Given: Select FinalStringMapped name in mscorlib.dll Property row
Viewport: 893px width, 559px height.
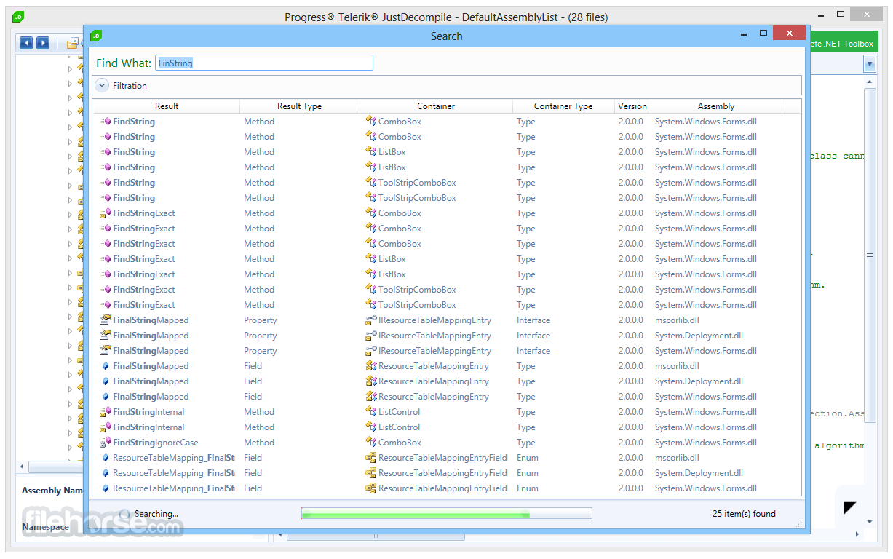Looking at the screenshot, I should 151,320.
